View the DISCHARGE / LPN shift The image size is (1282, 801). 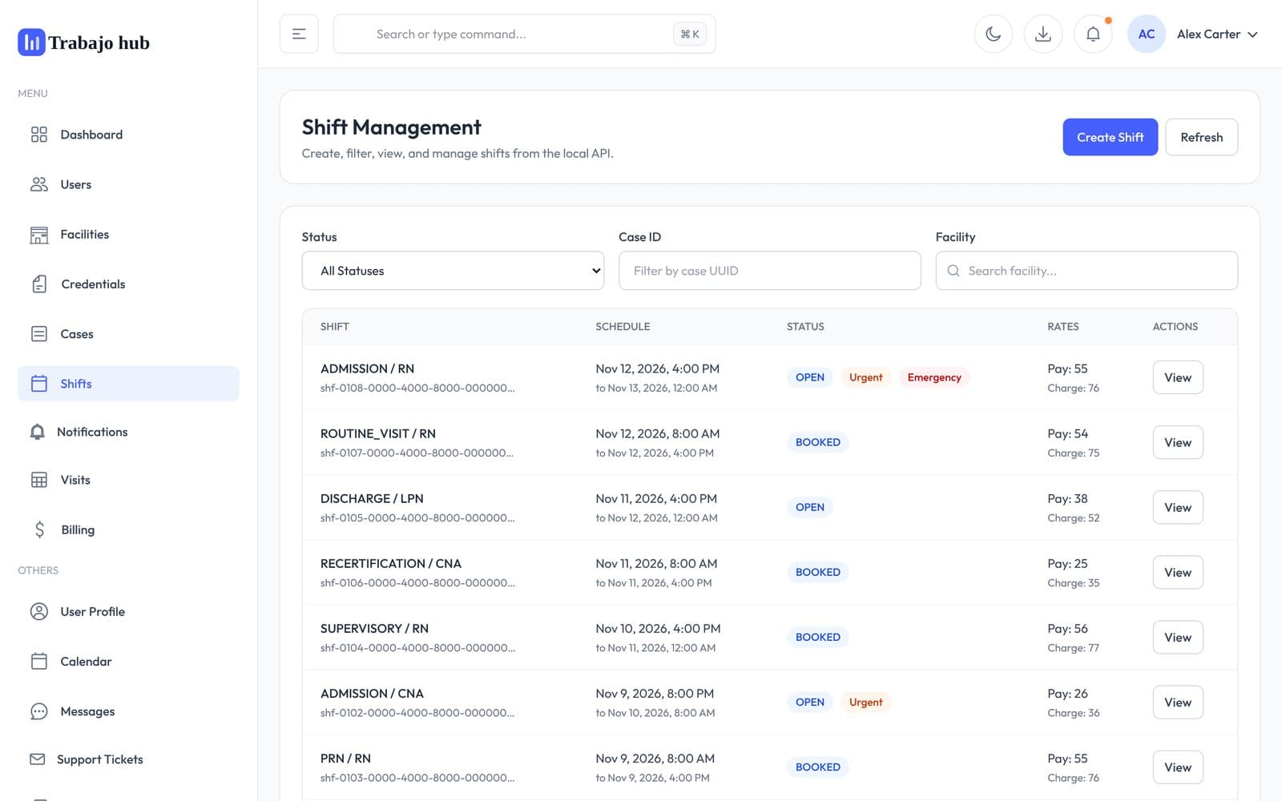click(x=1178, y=507)
